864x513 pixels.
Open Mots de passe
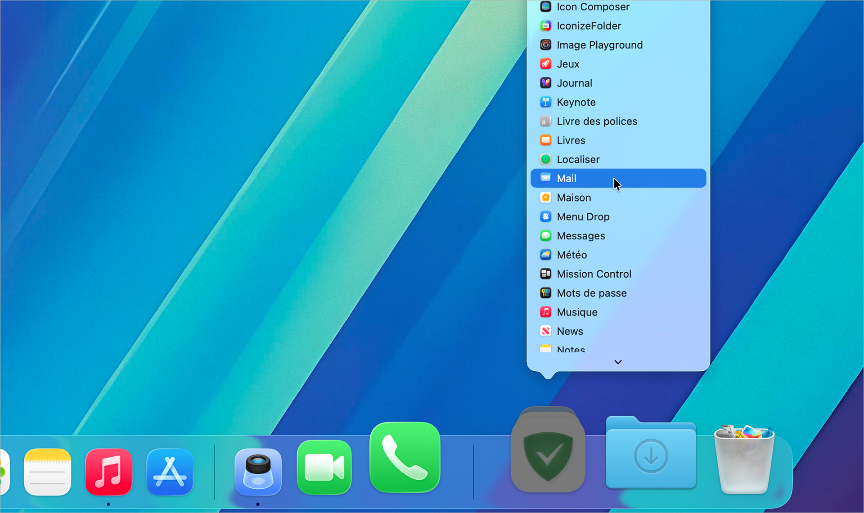tap(591, 292)
